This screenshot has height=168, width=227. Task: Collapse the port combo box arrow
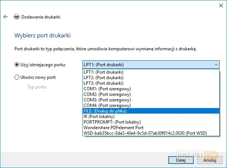(x=216, y=65)
